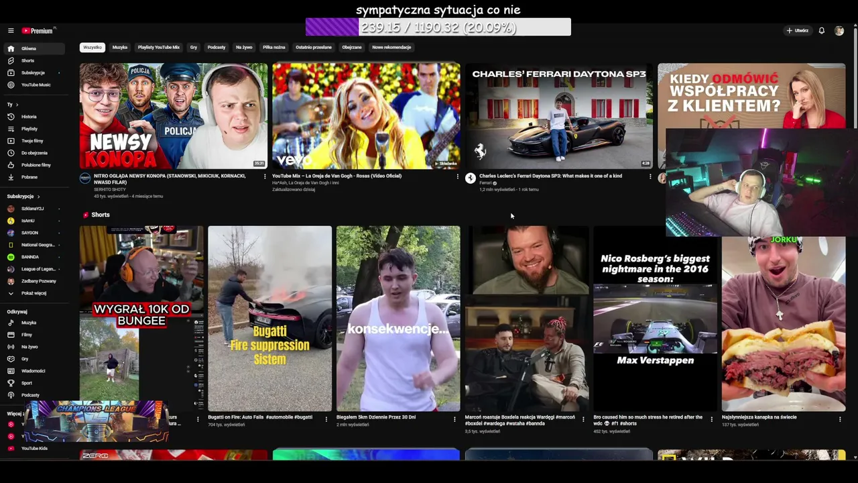This screenshot has width=858, height=483.
Task: Open League of Legends subscription channel
Action: 34,269
